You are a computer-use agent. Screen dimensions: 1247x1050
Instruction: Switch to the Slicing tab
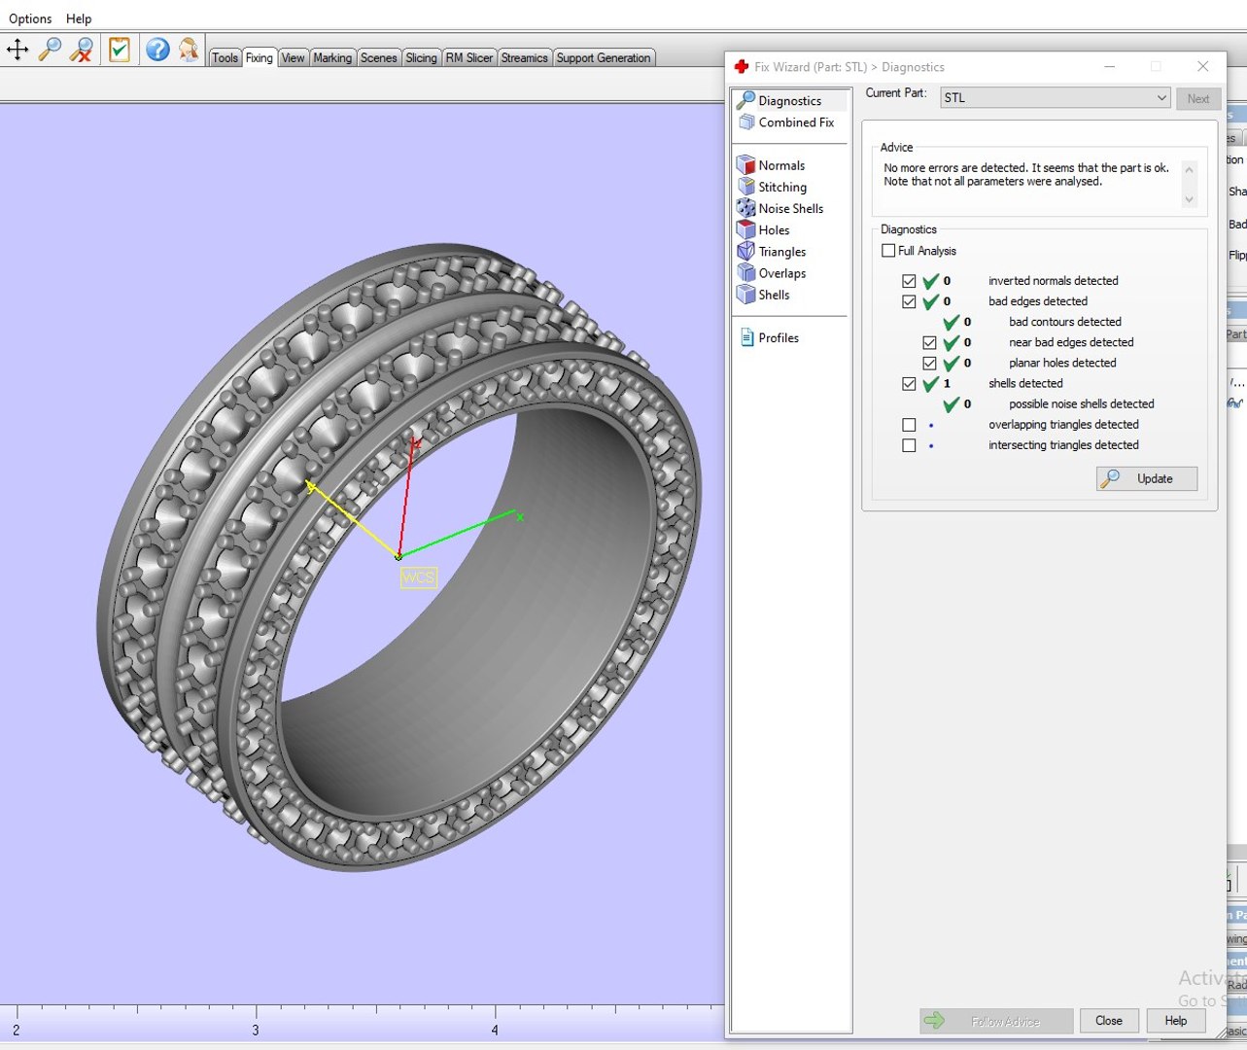(x=421, y=58)
